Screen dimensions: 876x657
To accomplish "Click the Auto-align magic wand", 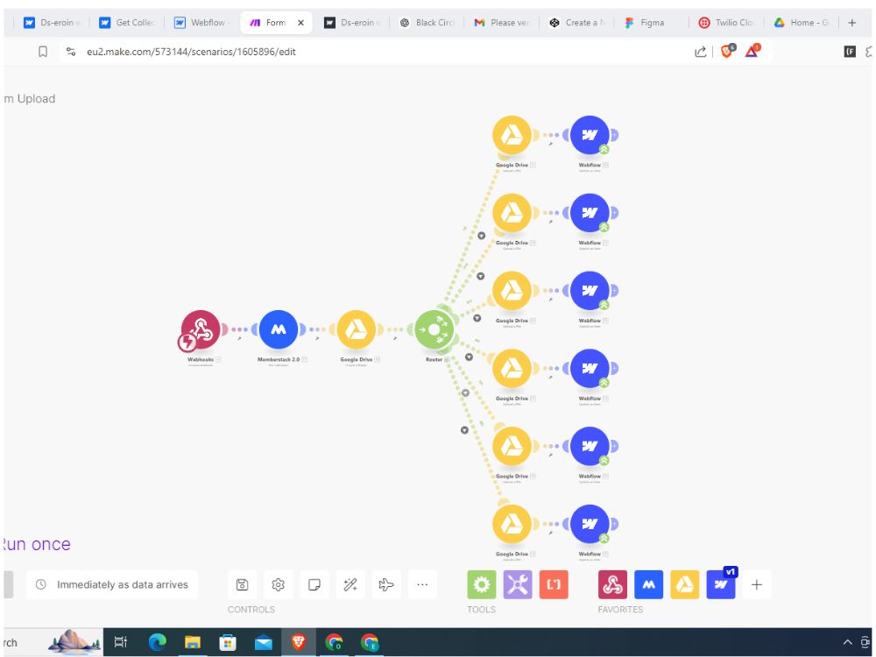I will [x=350, y=585].
